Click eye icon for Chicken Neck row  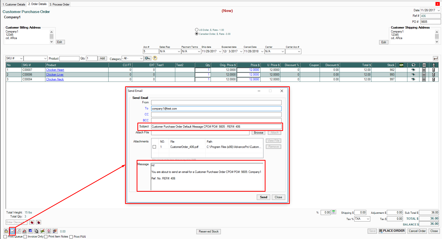tap(413, 79)
